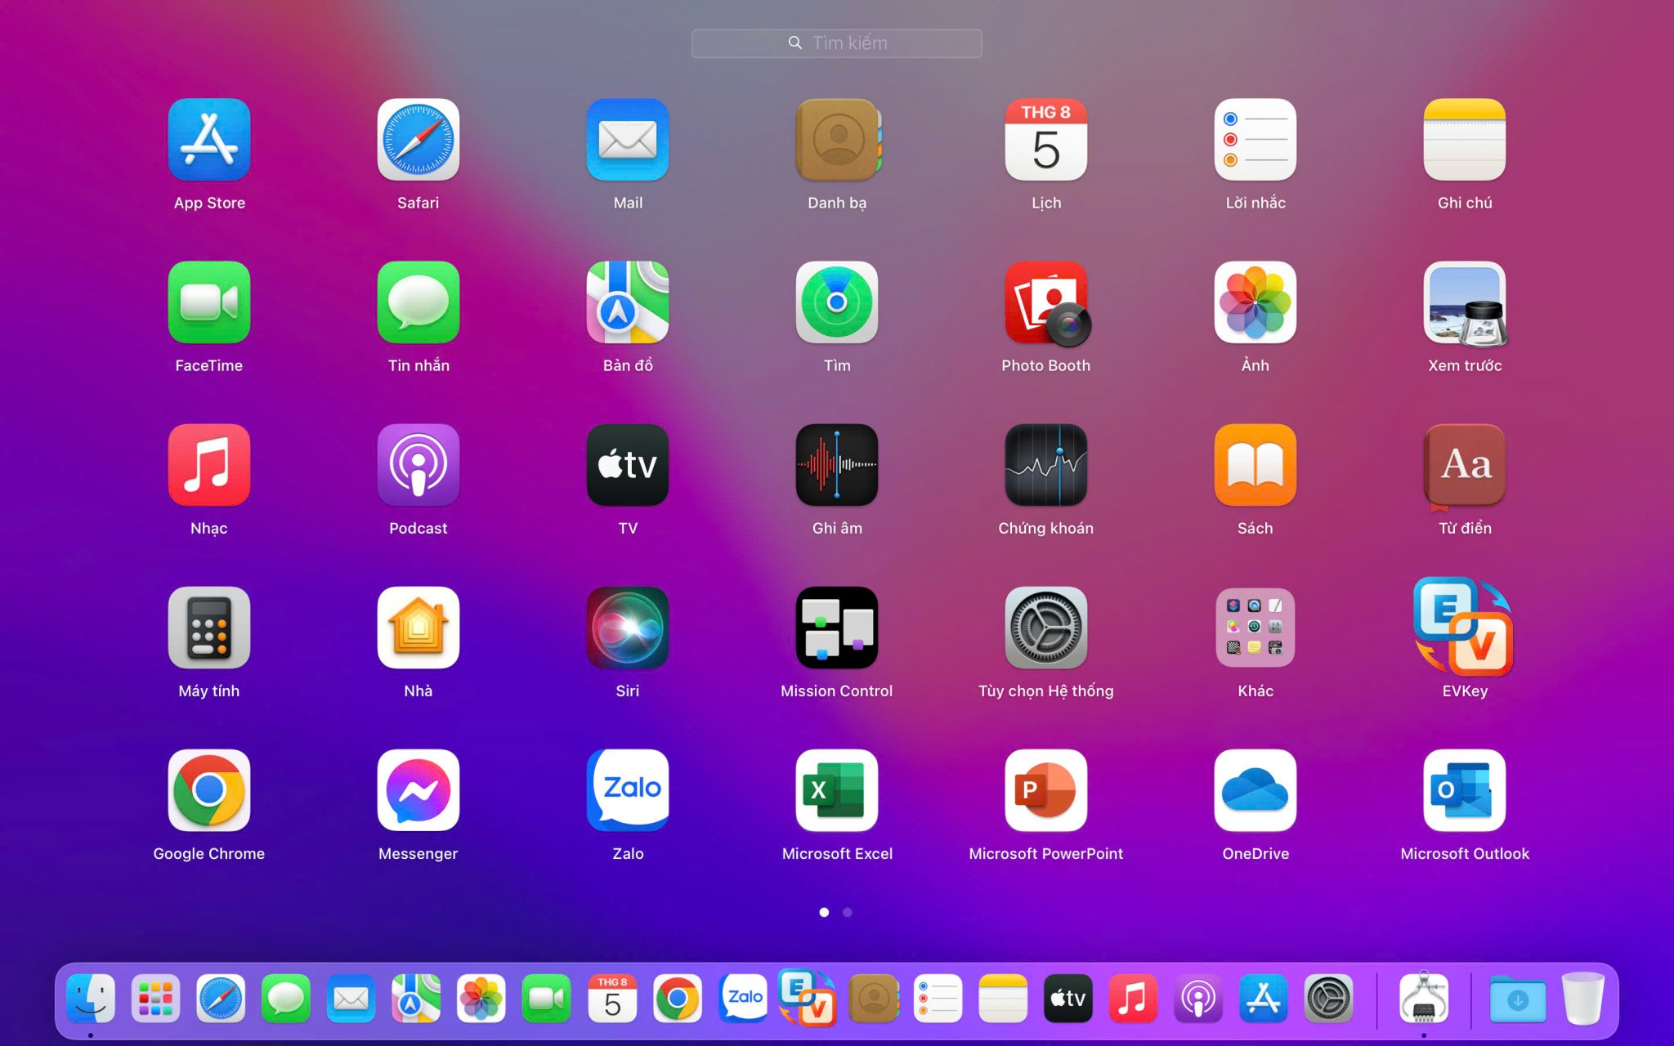The width and height of the screenshot is (1674, 1046).
Task: Open Chứng khoán stocks app
Action: (1046, 465)
